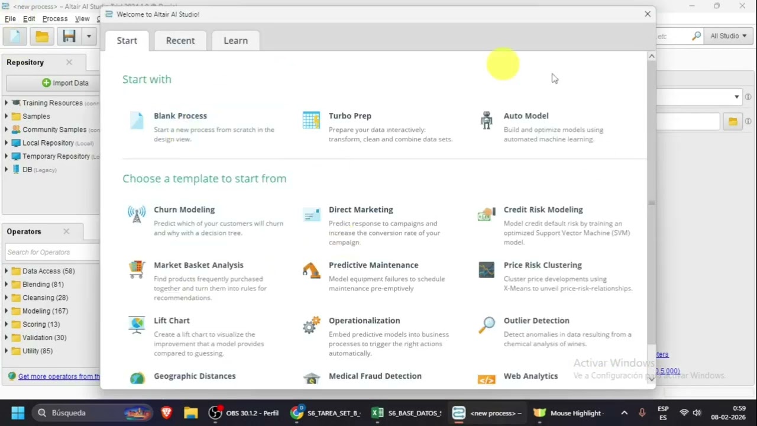
Task: Click the Import Data button
Action: point(65,83)
